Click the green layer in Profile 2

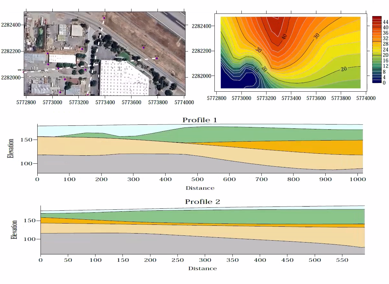[x=225, y=216]
